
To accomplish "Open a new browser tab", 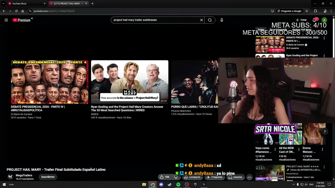I will [x=92, y=4].
